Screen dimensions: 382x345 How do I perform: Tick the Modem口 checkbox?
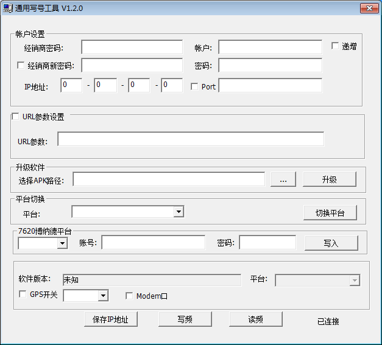click(129, 296)
